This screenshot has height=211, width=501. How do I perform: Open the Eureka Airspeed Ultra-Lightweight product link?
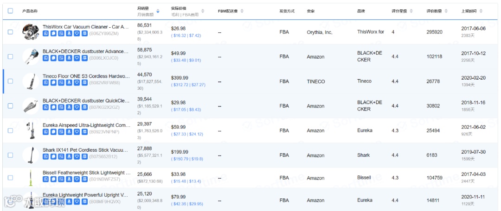[x=86, y=125]
